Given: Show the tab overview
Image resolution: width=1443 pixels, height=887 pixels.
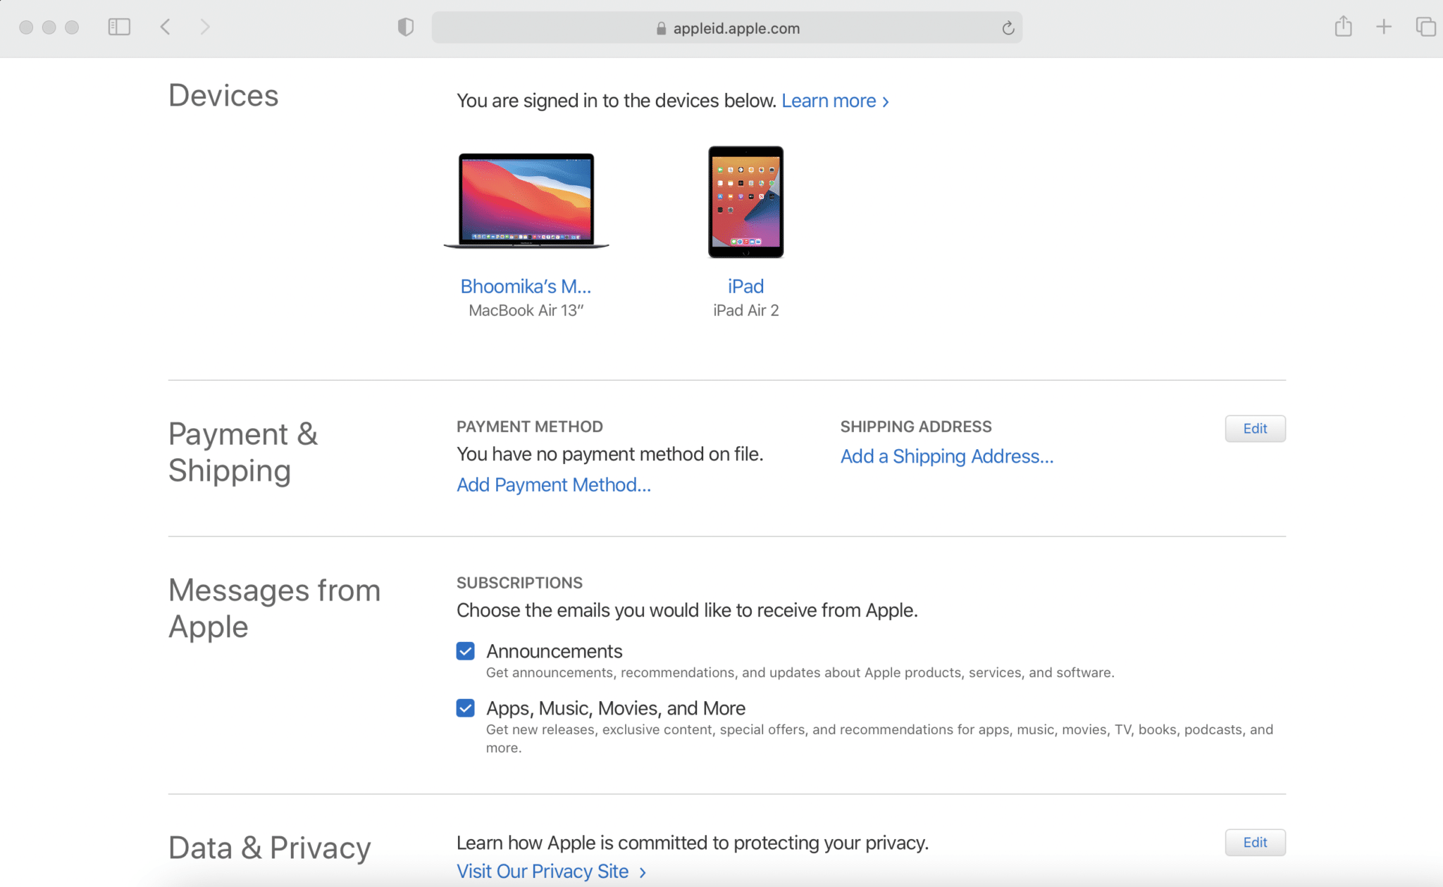Looking at the screenshot, I should 1424,27.
